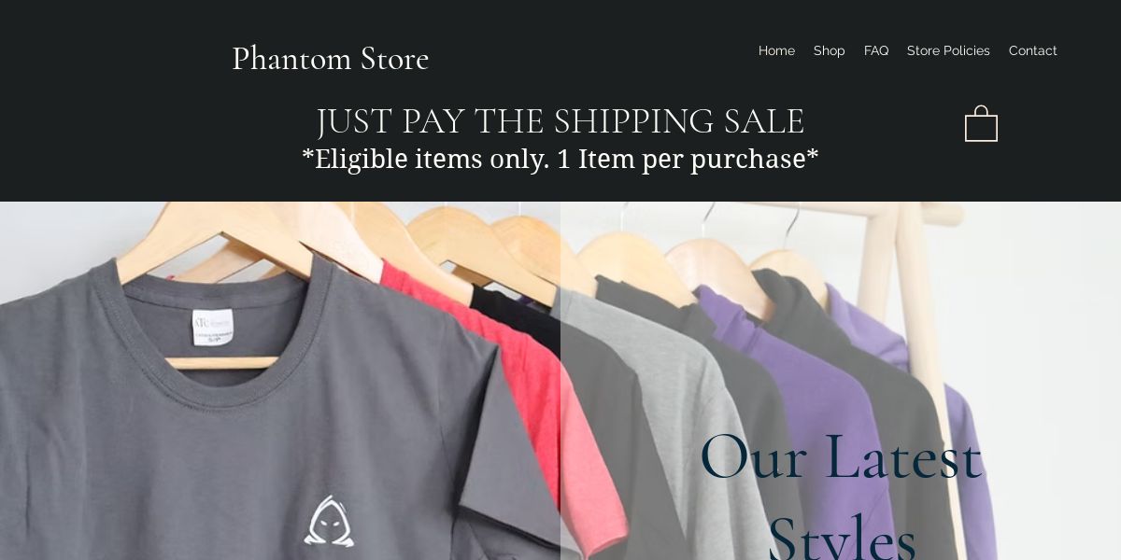Go to the Home page

tap(776, 50)
